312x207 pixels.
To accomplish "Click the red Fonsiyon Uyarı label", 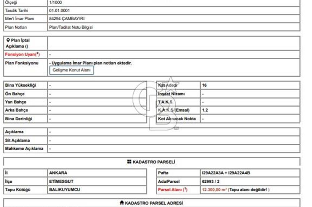I will coord(22,54).
